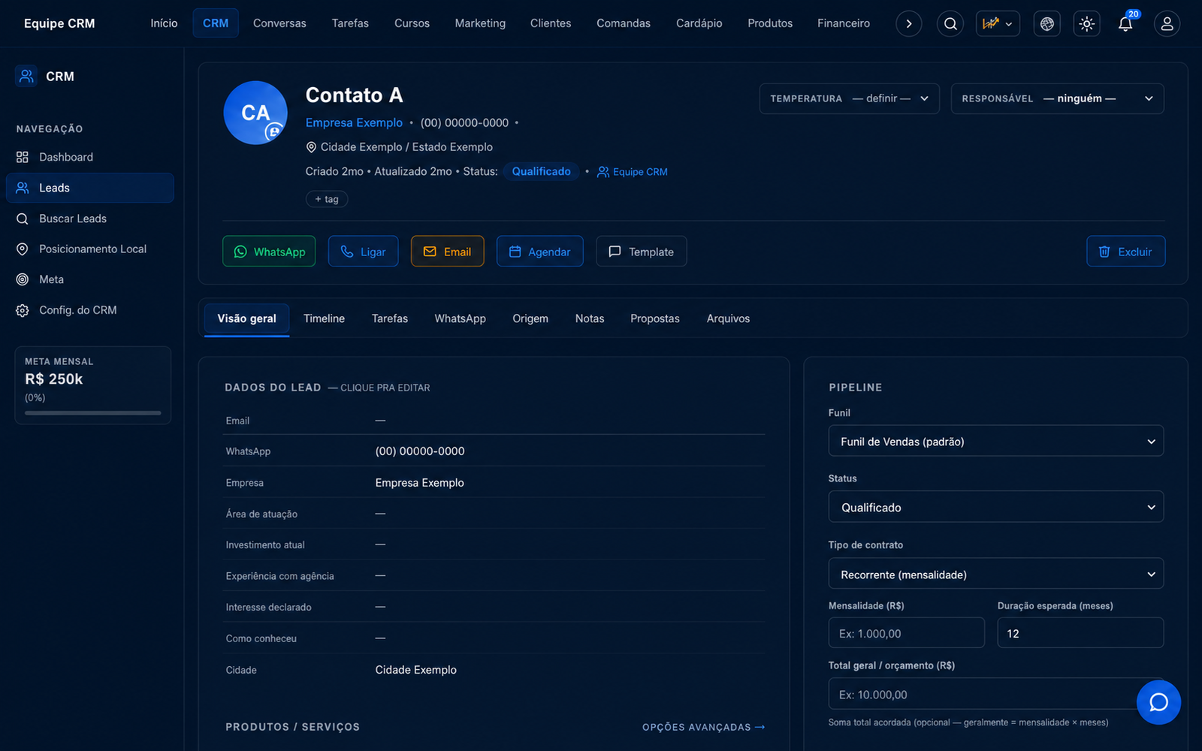Screen dimensions: 1202x751
Task: Click the CA contact avatar
Action: click(255, 113)
